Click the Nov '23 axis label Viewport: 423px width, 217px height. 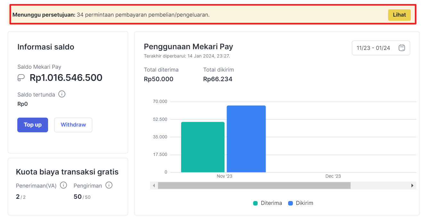[224, 176]
